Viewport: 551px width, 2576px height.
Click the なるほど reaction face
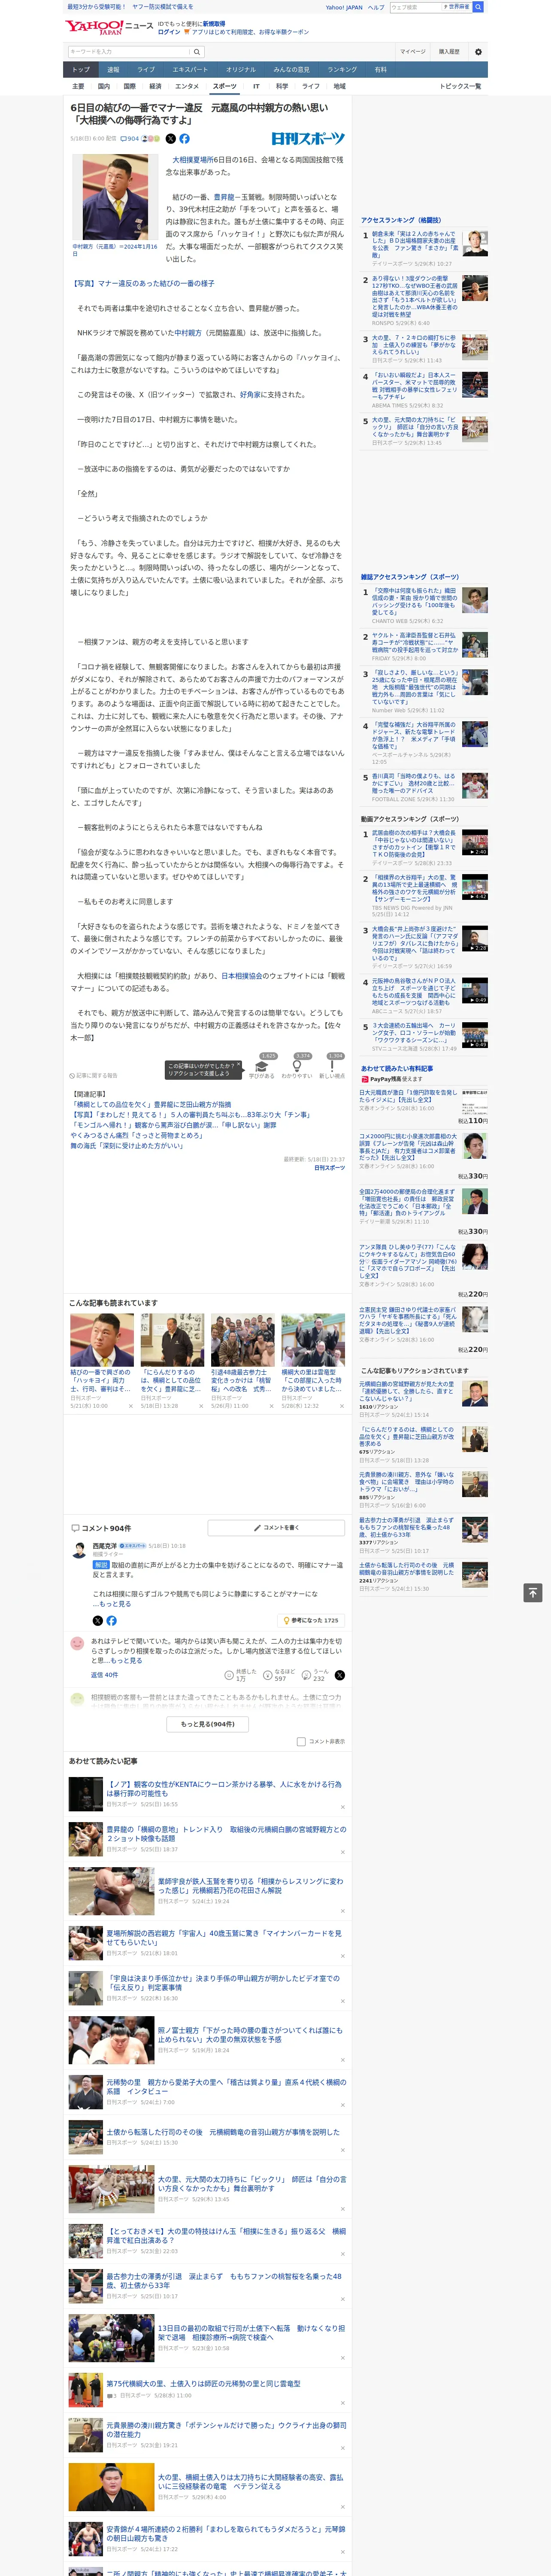(x=268, y=1674)
